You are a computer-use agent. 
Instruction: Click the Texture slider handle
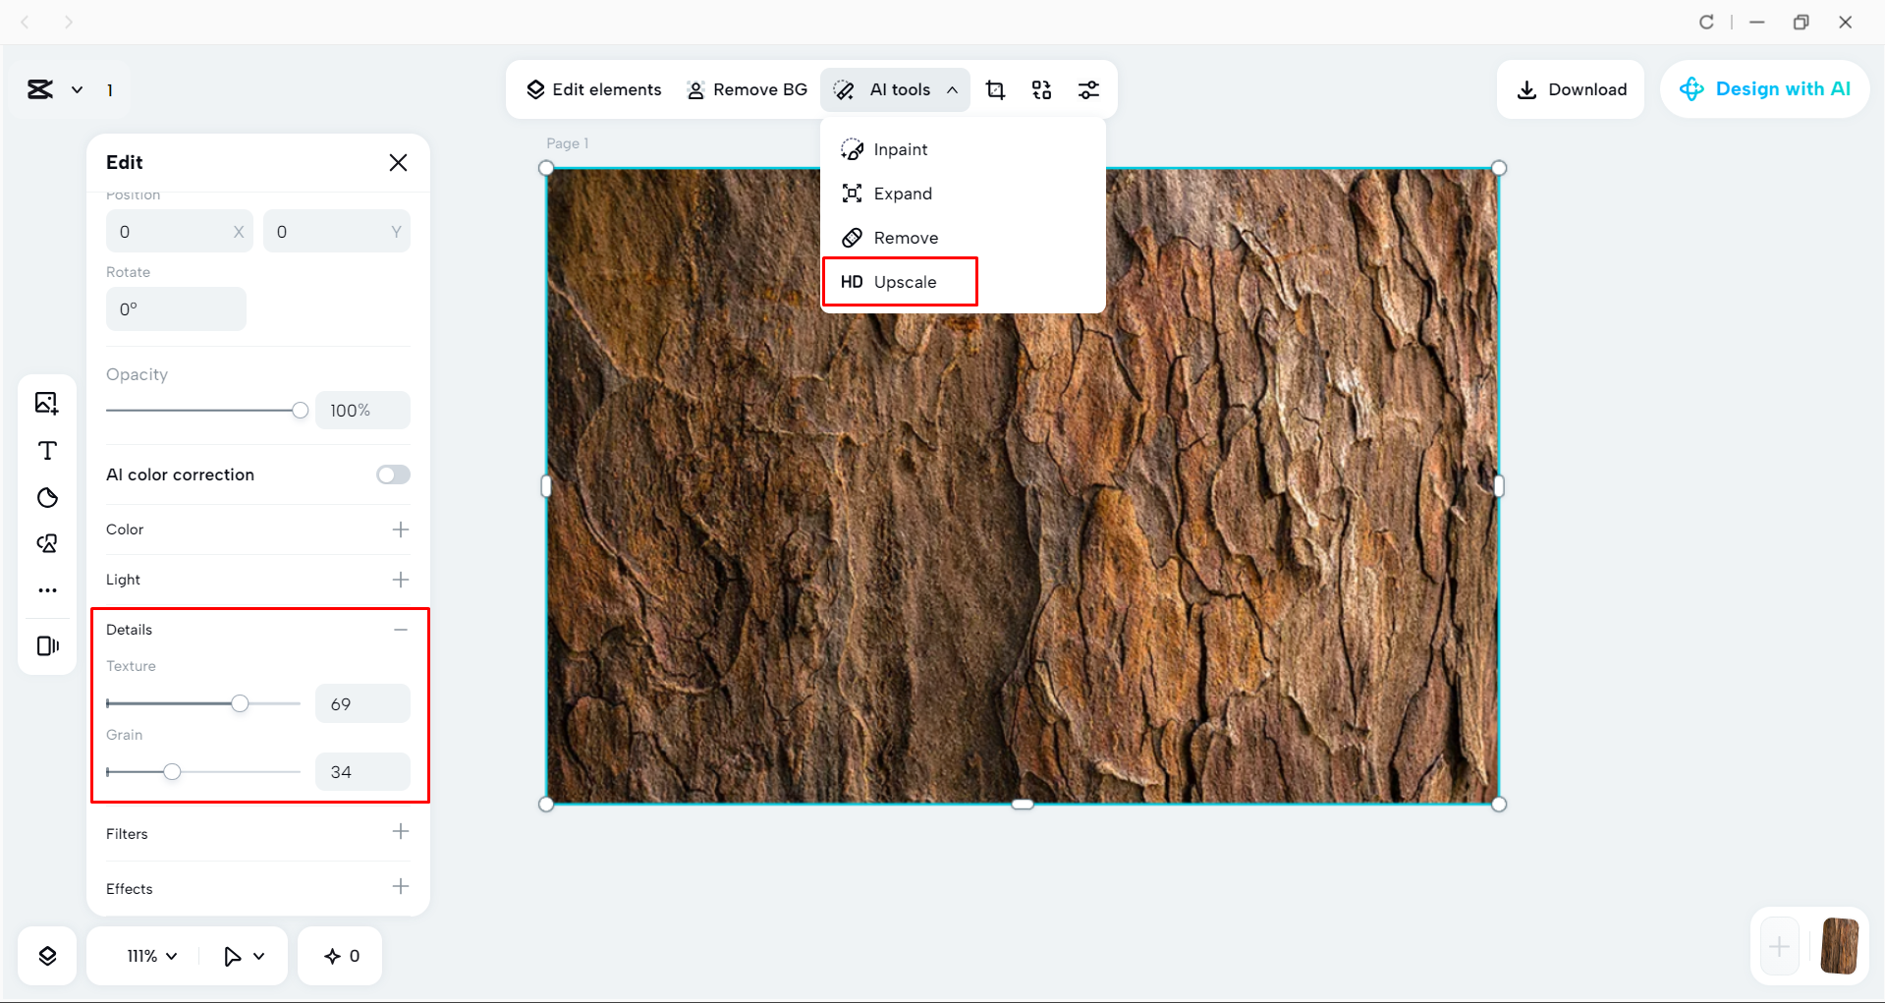pyautogui.click(x=240, y=703)
